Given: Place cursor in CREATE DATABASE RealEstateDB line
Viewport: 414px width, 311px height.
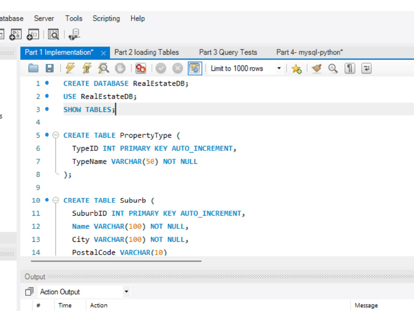Looking at the screenshot, I should 126,84.
